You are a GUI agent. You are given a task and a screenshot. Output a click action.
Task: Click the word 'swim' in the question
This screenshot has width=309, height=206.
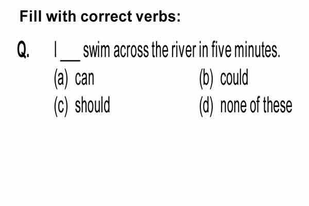coord(96,50)
